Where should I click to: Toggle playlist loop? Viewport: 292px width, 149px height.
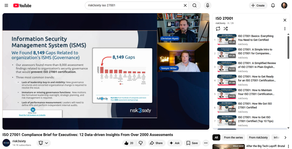(x=218, y=29)
